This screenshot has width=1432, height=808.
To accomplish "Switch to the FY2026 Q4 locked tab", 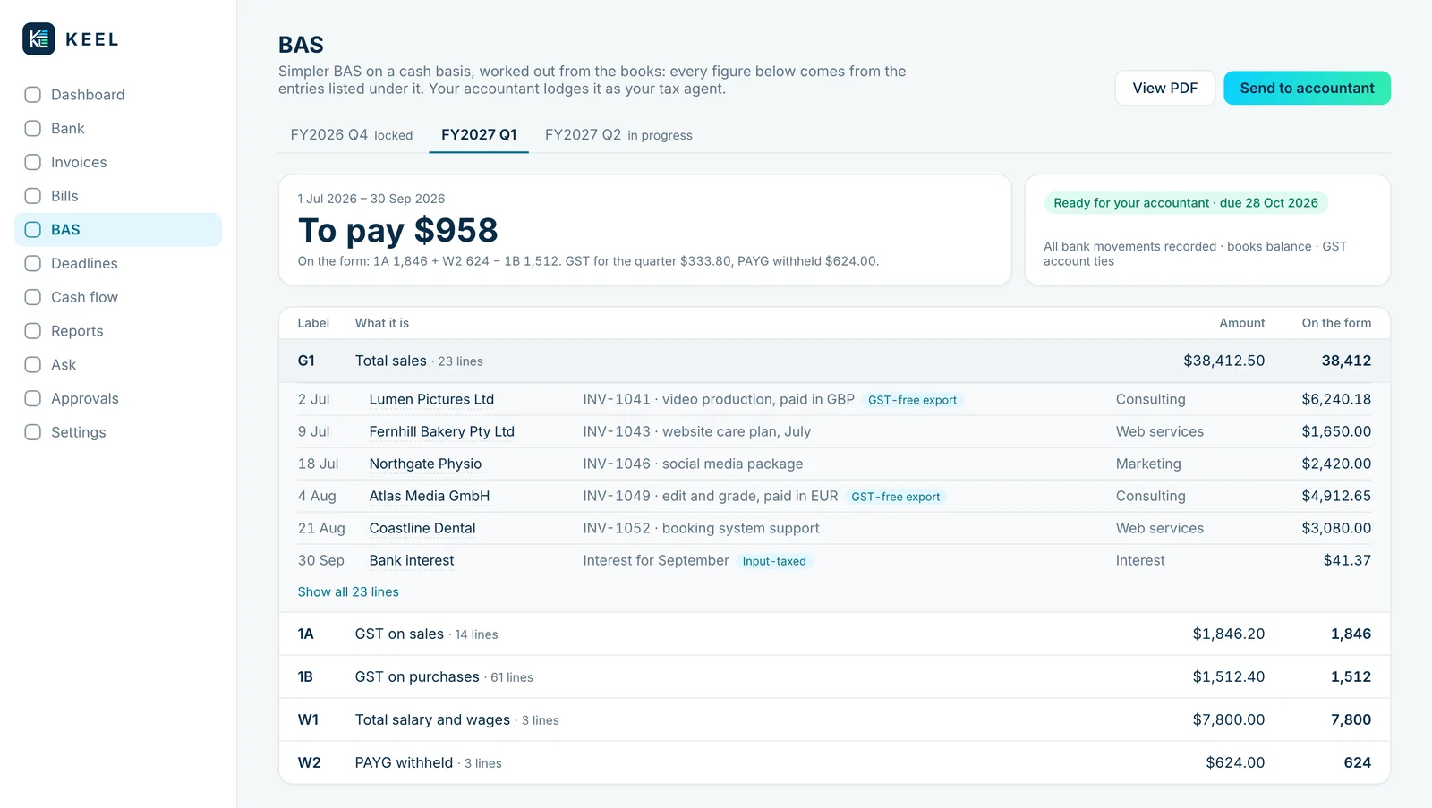I will 352,135.
